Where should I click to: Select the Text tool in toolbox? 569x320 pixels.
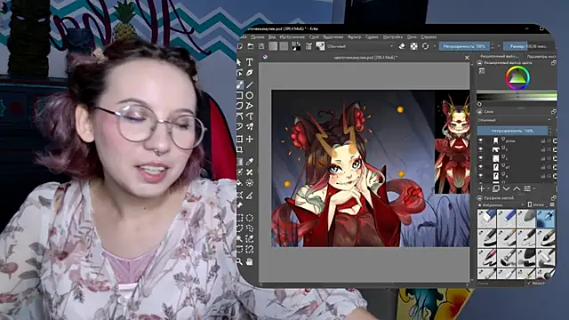click(249, 62)
